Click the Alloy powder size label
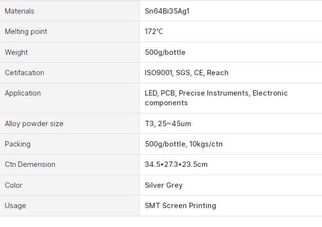Screen dimensions: 322x227 click(x=34, y=124)
